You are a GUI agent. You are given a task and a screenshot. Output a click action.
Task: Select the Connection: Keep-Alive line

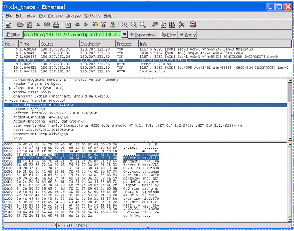(41, 134)
